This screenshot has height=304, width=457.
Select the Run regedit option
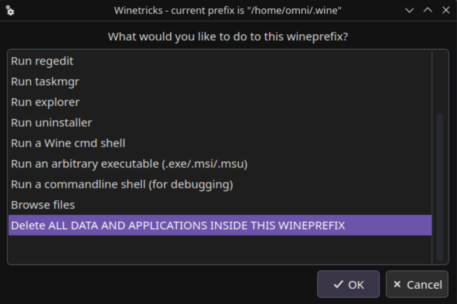220,61
